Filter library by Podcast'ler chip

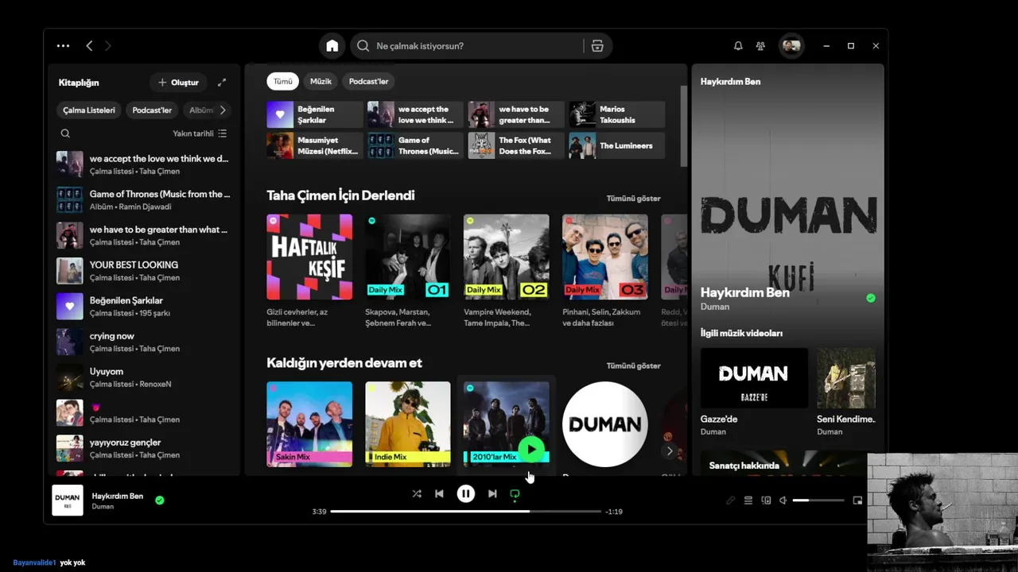pos(152,110)
